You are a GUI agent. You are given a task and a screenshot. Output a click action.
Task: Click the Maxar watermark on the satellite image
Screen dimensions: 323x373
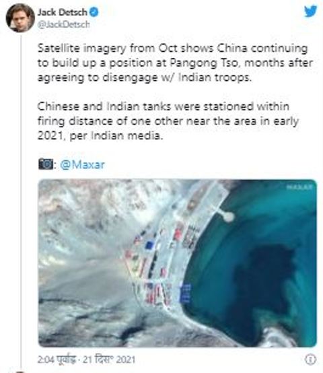point(299,187)
